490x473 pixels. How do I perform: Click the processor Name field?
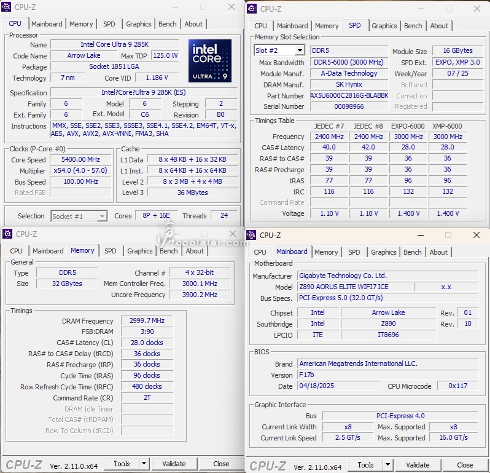115,44
